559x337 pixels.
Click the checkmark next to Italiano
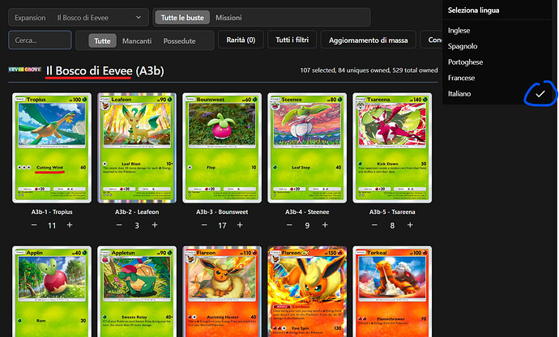click(540, 94)
